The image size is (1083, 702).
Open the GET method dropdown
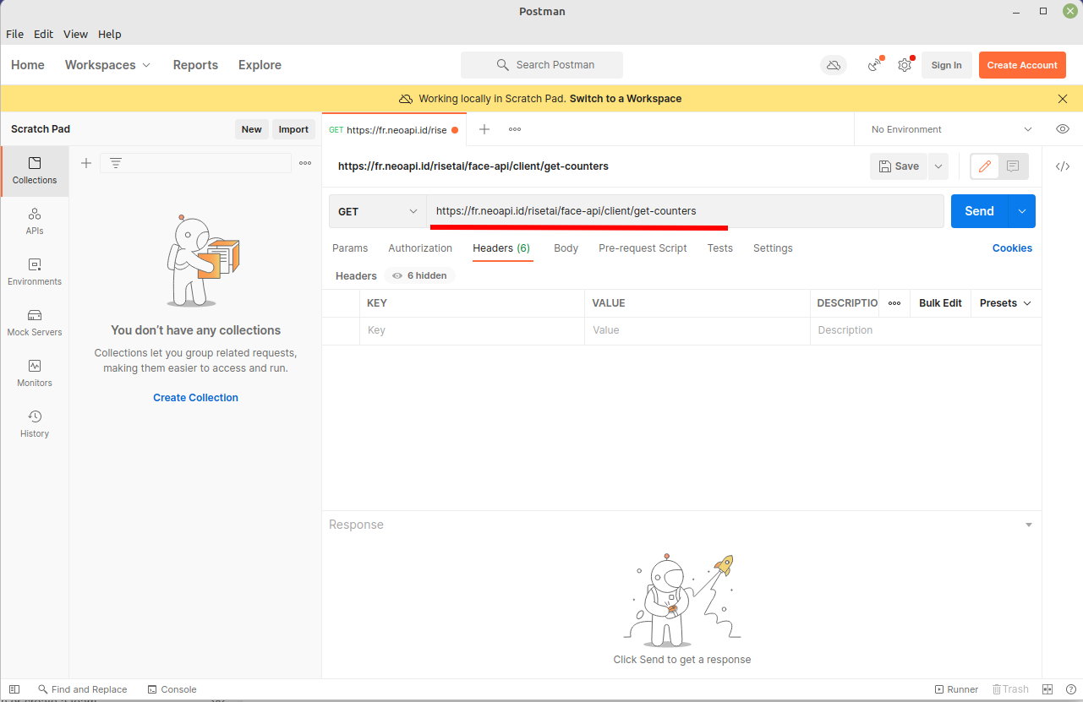(378, 211)
